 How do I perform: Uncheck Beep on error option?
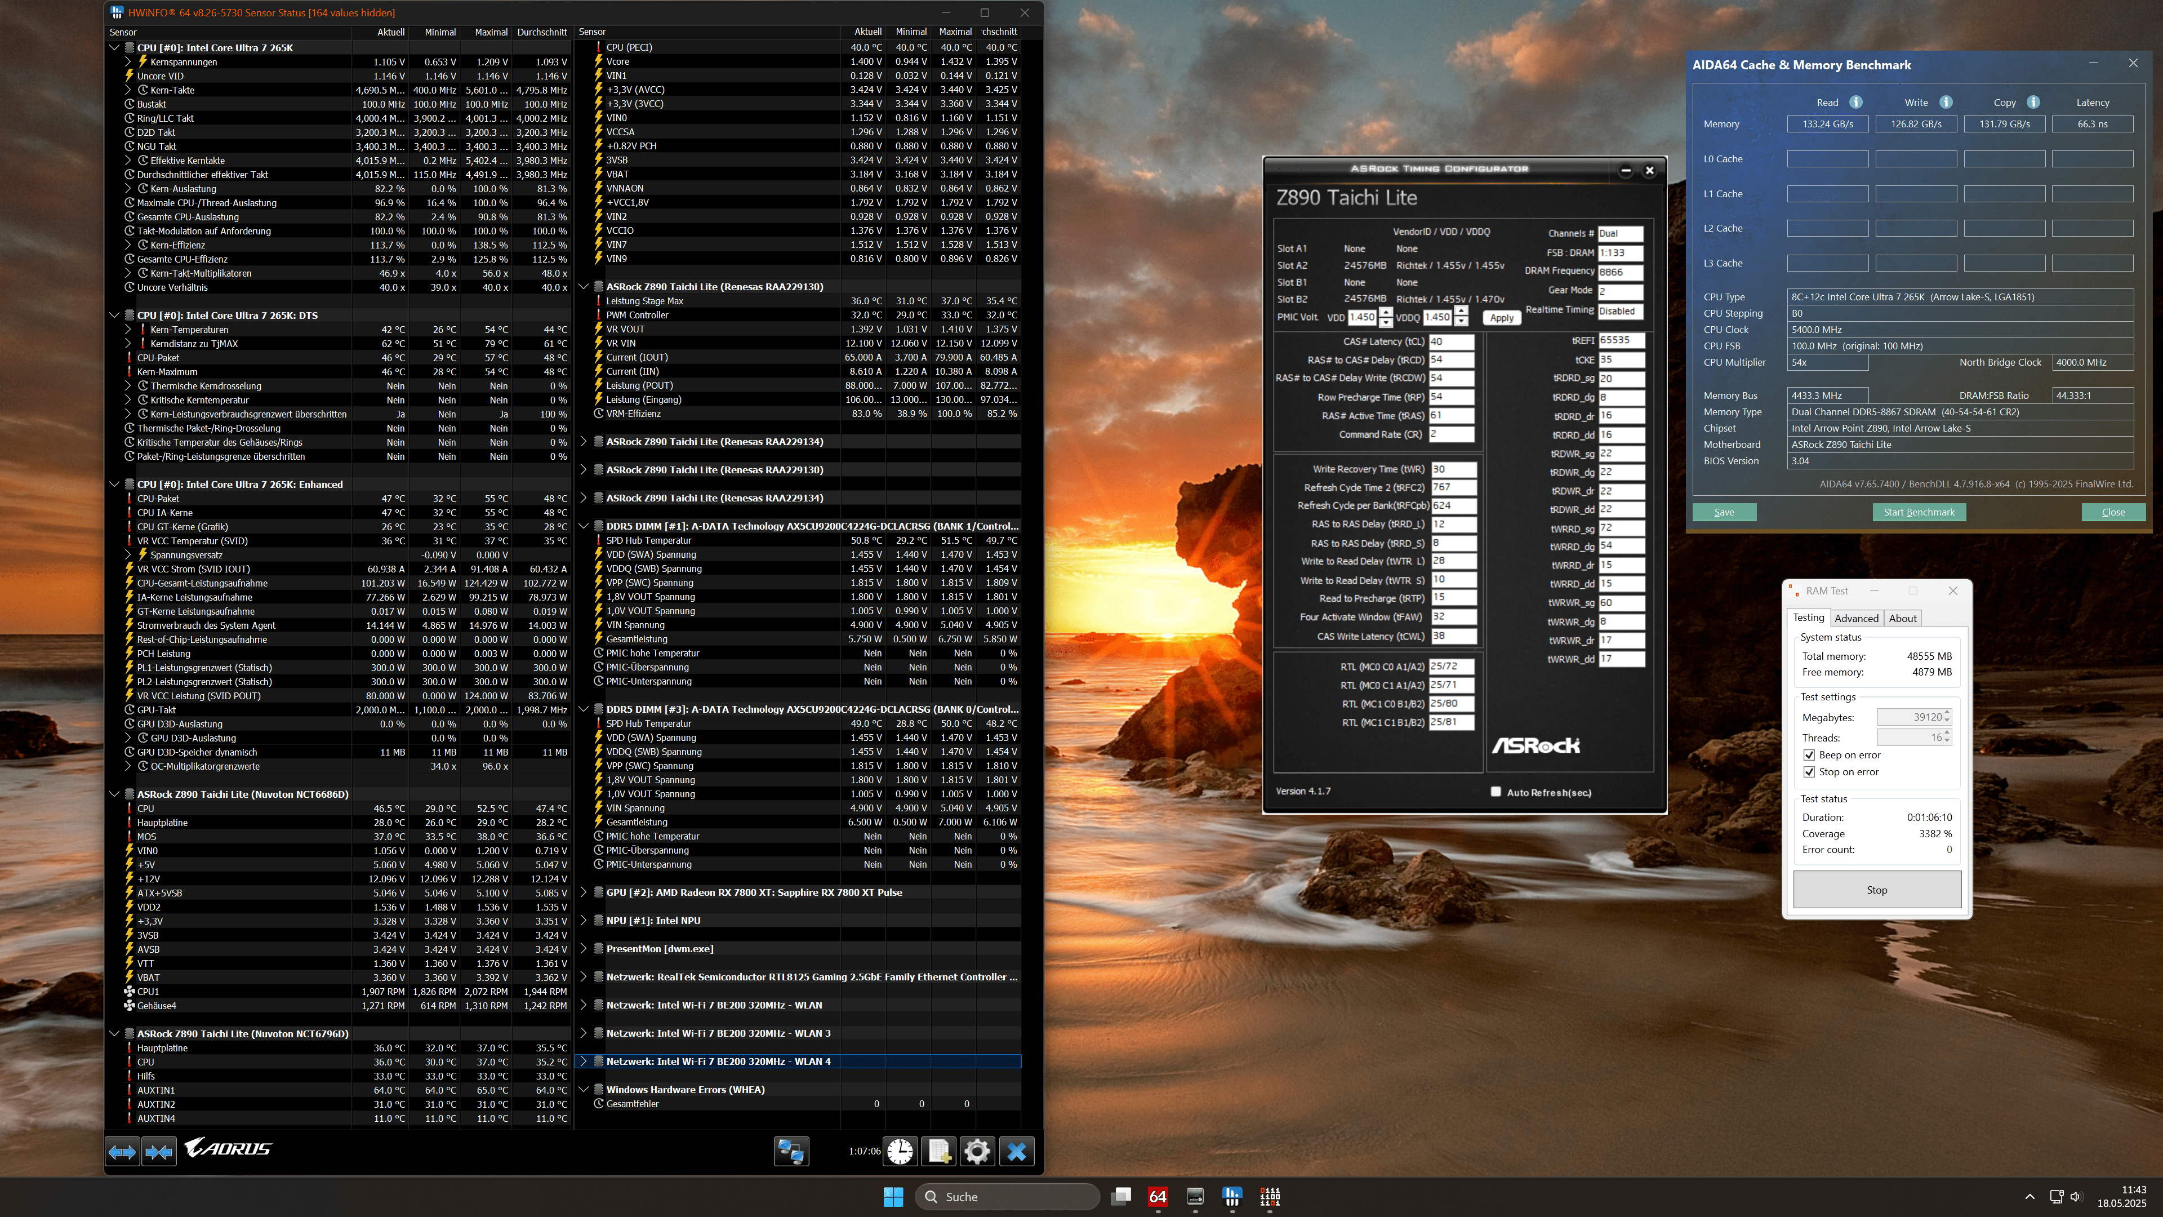click(1809, 755)
